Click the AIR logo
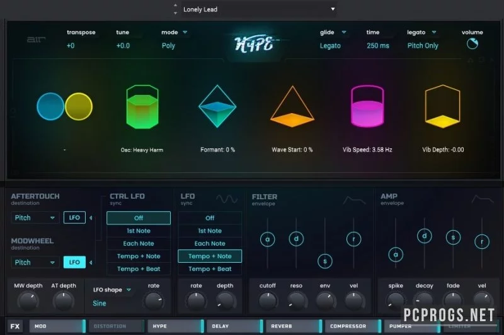 tap(36, 40)
